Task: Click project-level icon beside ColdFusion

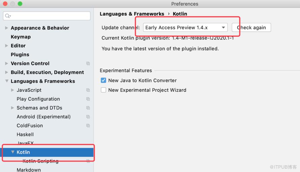Action: point(88,126)
